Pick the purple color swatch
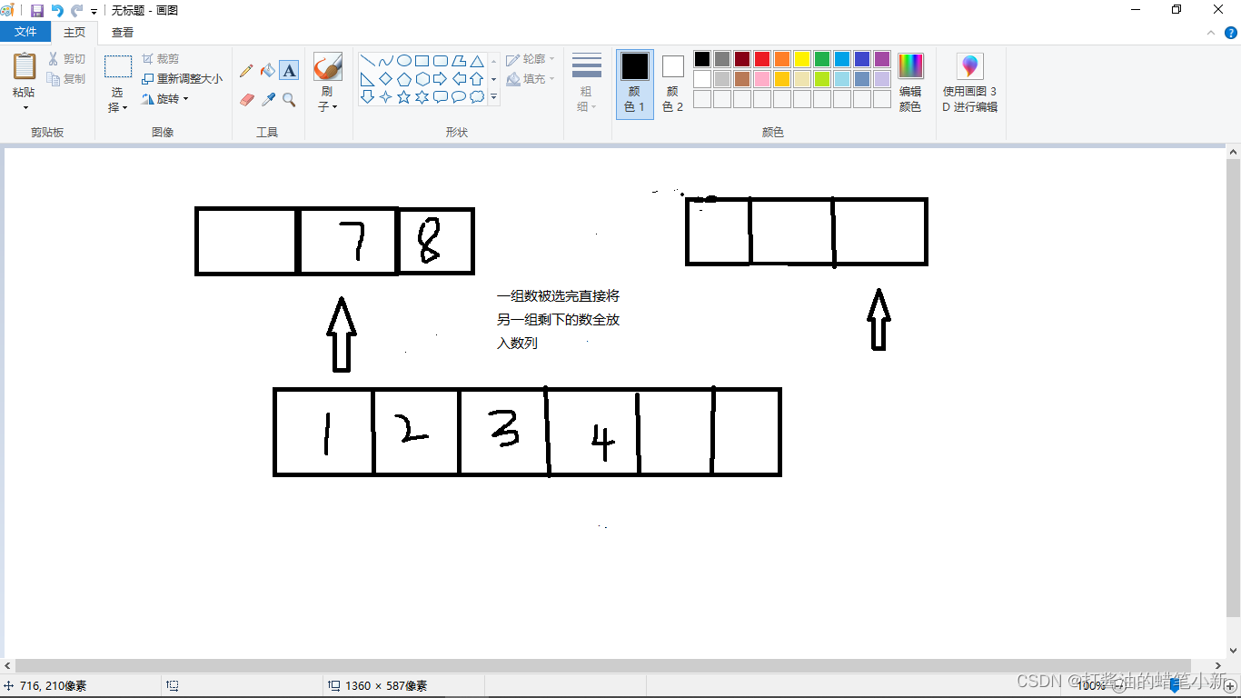 pos(882,59)
